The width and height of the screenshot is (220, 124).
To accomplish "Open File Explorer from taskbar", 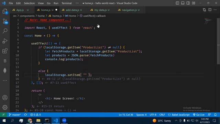I will [x=38, y=121].
